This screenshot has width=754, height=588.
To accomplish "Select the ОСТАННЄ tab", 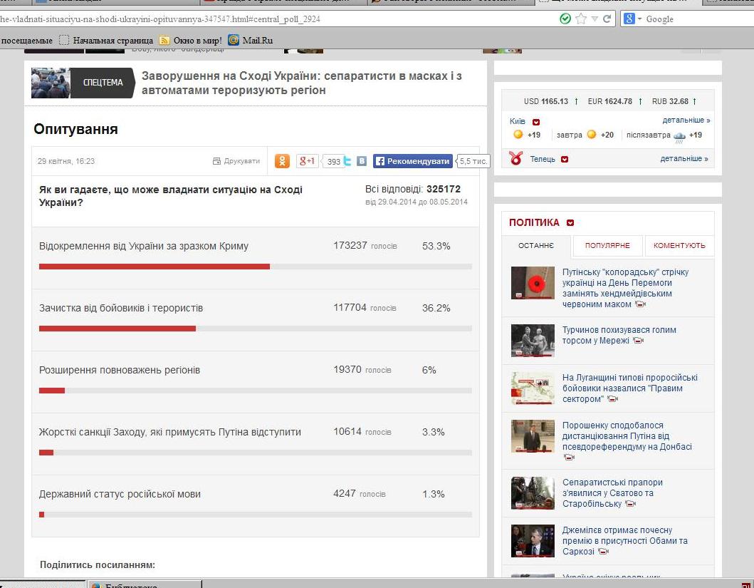I will (536, 246).
